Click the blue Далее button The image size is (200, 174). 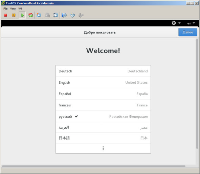point(188,32)
